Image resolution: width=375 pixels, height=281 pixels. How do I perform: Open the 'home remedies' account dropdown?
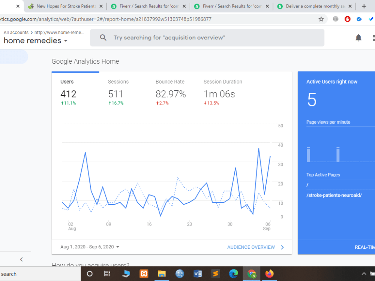[35, 40]
